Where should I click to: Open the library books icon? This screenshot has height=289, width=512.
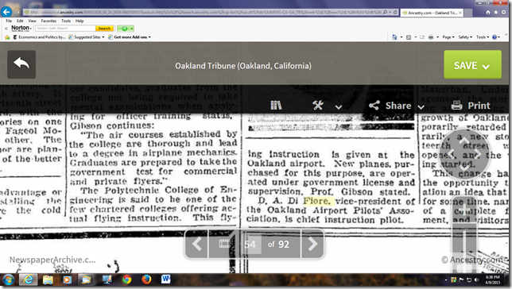[x=276, y=106]
